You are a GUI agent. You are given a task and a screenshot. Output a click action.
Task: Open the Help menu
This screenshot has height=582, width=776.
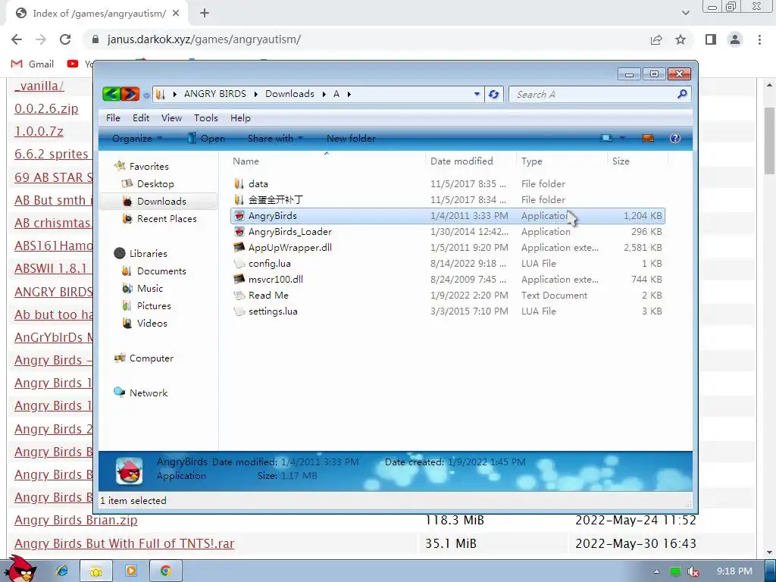[x=240, y=117]
